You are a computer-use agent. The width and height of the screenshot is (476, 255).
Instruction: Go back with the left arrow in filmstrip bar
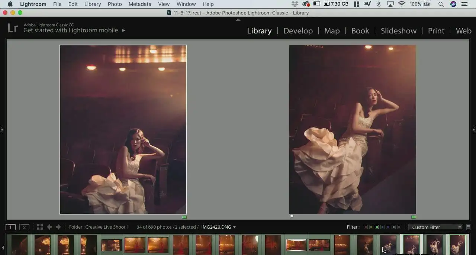pos(49,227)
